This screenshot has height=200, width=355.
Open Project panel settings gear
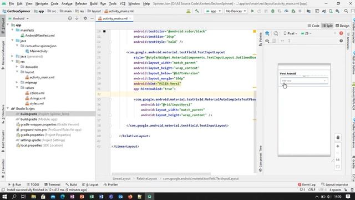[85, 18]
